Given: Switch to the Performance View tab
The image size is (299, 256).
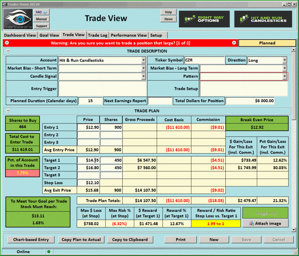Looking at the screenshot, I should pyautogui.click(x=129, y=35).
